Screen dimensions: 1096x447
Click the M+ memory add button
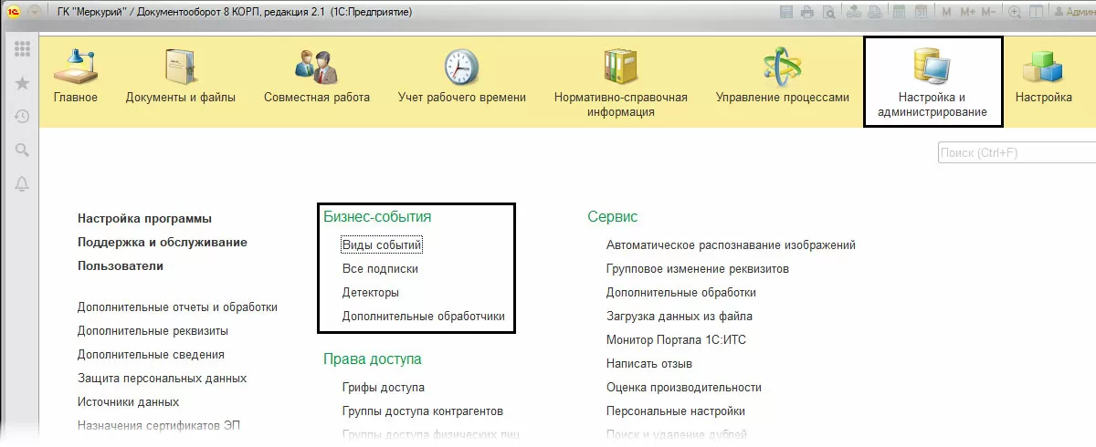pos(967,12)
